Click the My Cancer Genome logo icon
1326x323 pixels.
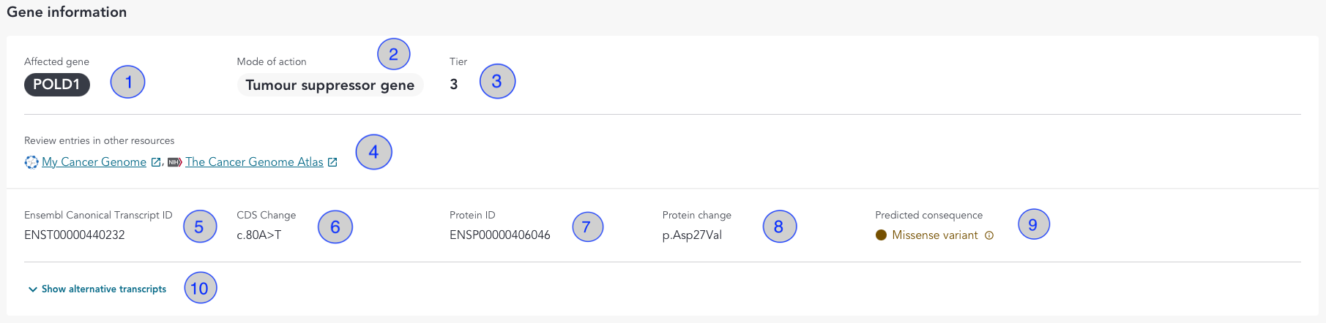31,162
